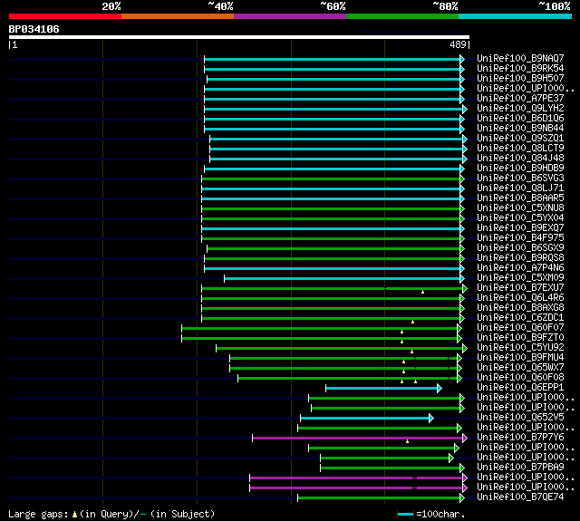Select the UniRef100_A7P4N6 label
Viewport: 580px width, 521px height.
click(520, 268)
